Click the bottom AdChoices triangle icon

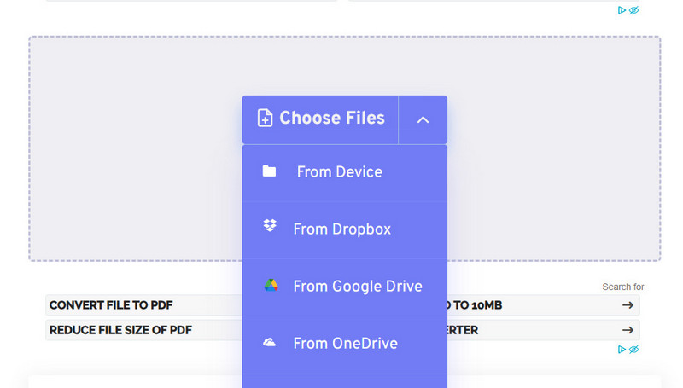[622, 350]
